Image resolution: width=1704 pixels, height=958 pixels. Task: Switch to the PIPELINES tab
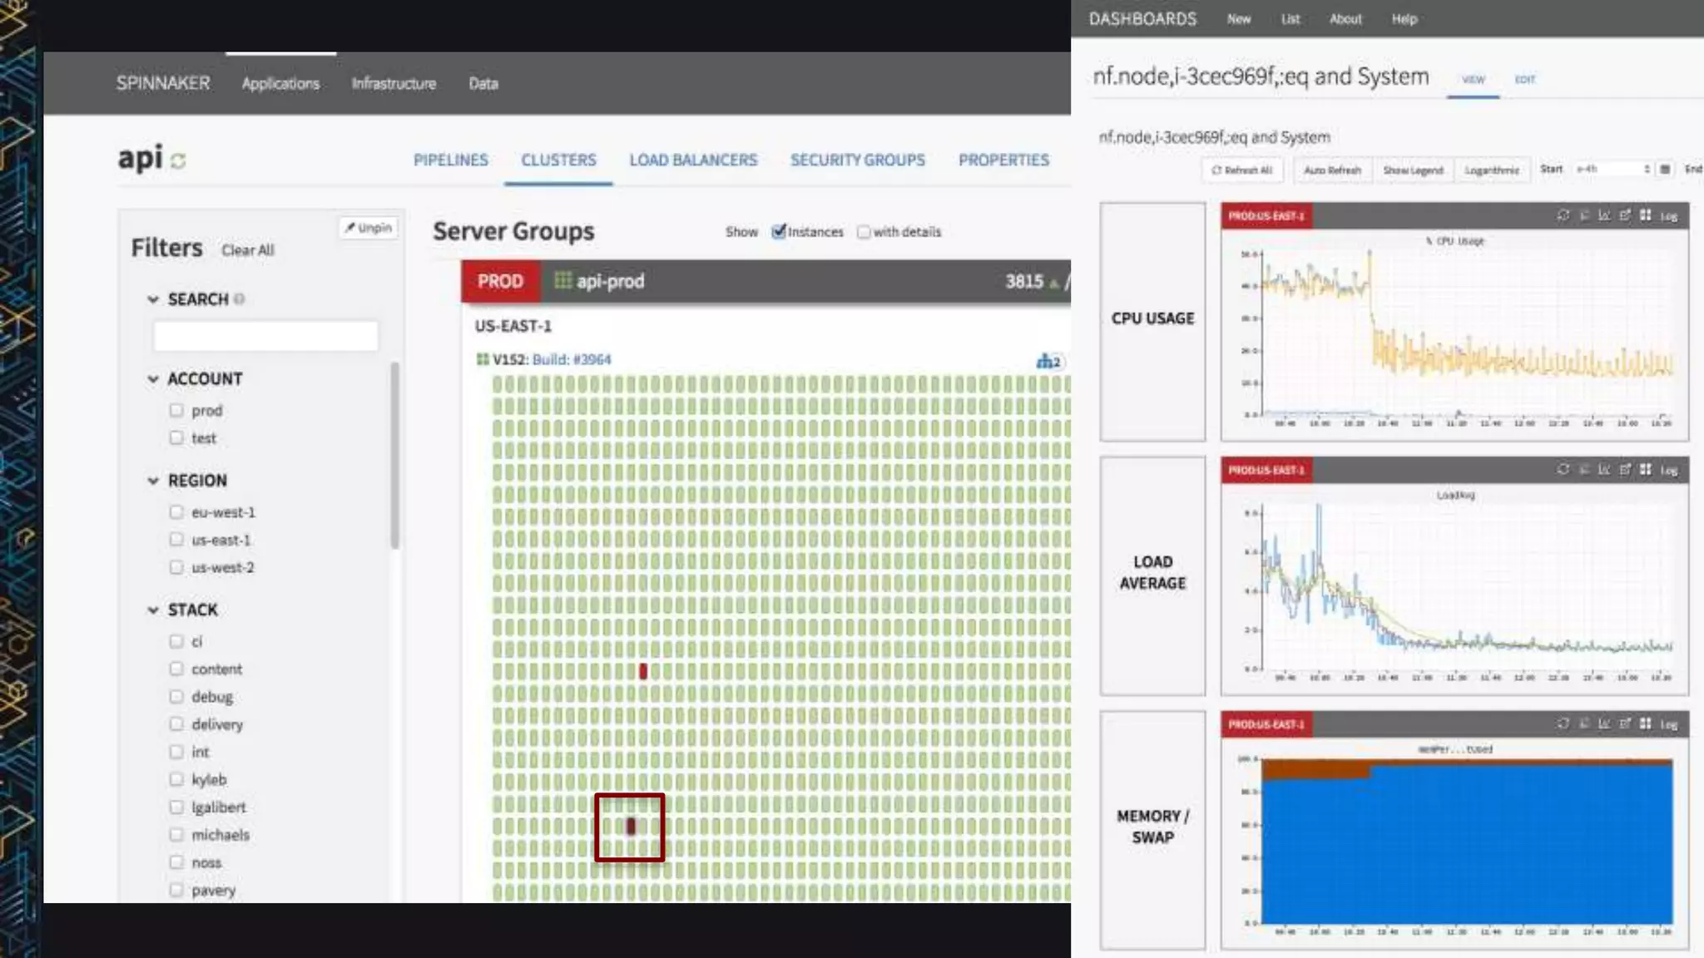450,160
